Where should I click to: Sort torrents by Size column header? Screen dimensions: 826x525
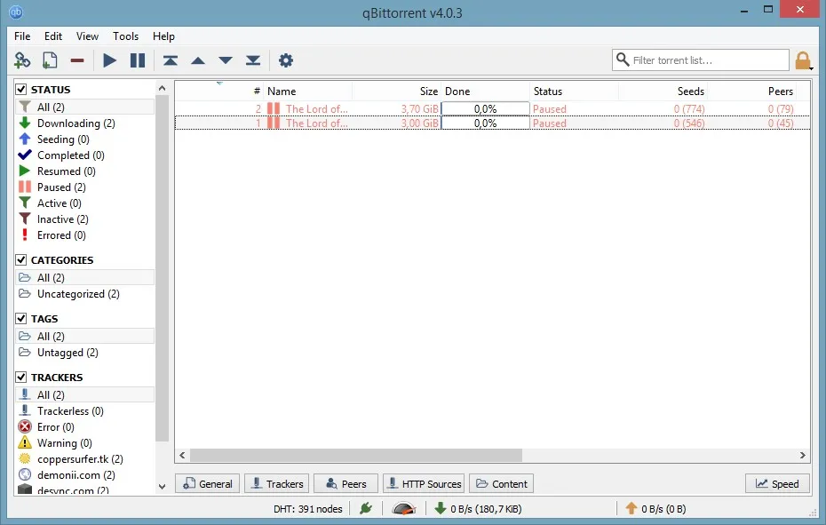click(x=397, y=91)
